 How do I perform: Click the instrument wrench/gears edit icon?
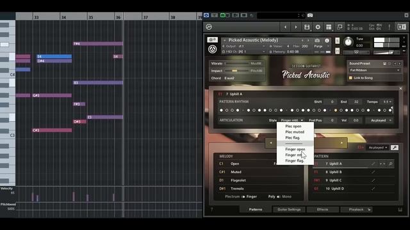point(212,40)
